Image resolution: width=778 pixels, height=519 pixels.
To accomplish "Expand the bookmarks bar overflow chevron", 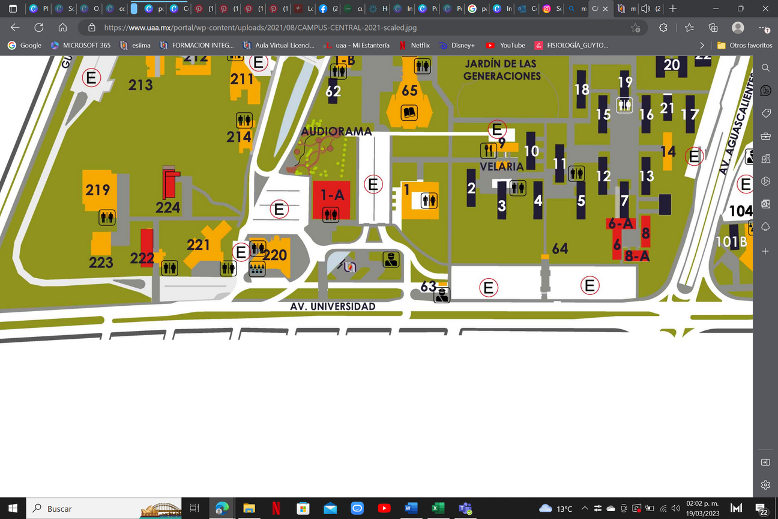I will (702, 45).
